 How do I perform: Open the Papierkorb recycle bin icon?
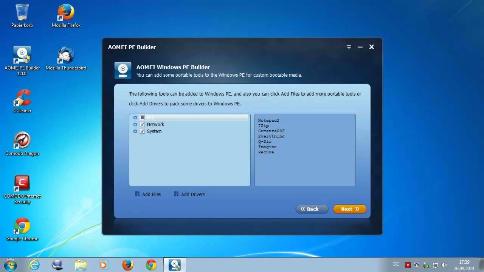pyautogui.click(x=22, y=16)
